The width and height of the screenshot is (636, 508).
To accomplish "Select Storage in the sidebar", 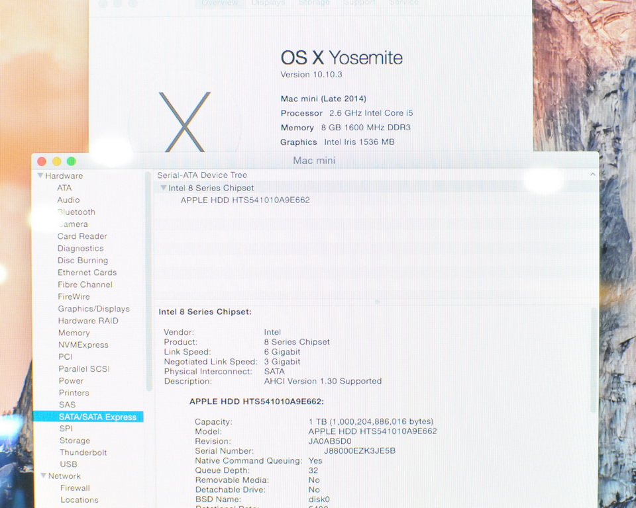I will pos(75,441).
